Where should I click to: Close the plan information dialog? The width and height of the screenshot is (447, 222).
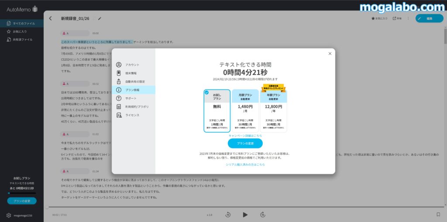330,54
